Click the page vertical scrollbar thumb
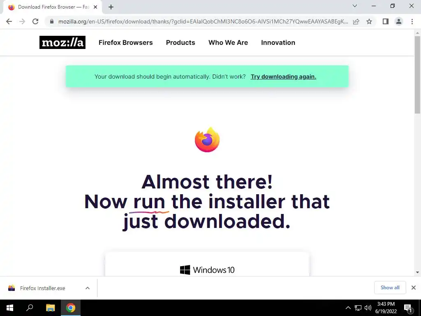Screen dimensions: 421x316 418,75
